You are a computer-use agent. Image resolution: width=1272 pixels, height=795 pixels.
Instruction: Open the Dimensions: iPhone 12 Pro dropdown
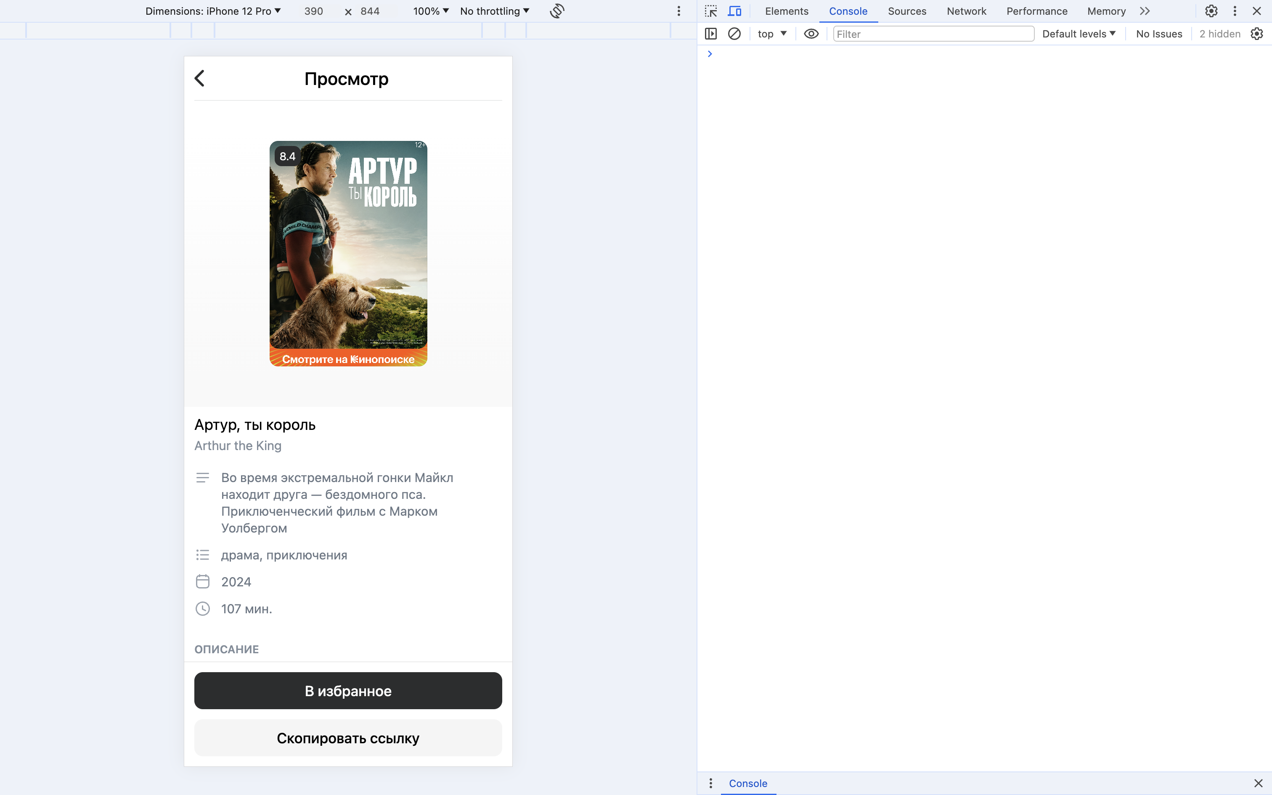(x=213, y=11)
